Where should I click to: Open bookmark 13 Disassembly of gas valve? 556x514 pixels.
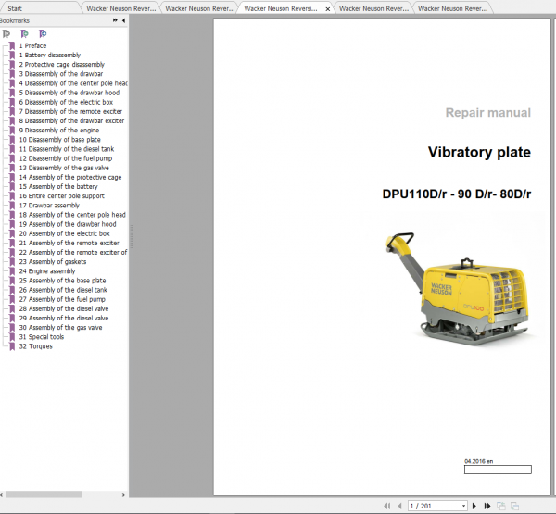[x=64, y=168]
